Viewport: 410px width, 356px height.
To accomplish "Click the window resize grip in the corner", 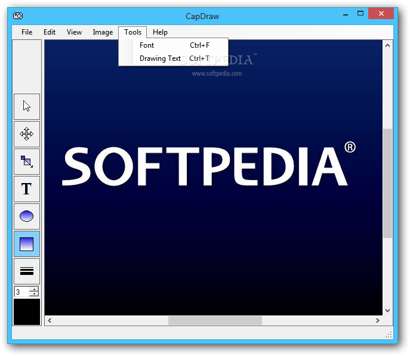I will click(x=389, y=335).
